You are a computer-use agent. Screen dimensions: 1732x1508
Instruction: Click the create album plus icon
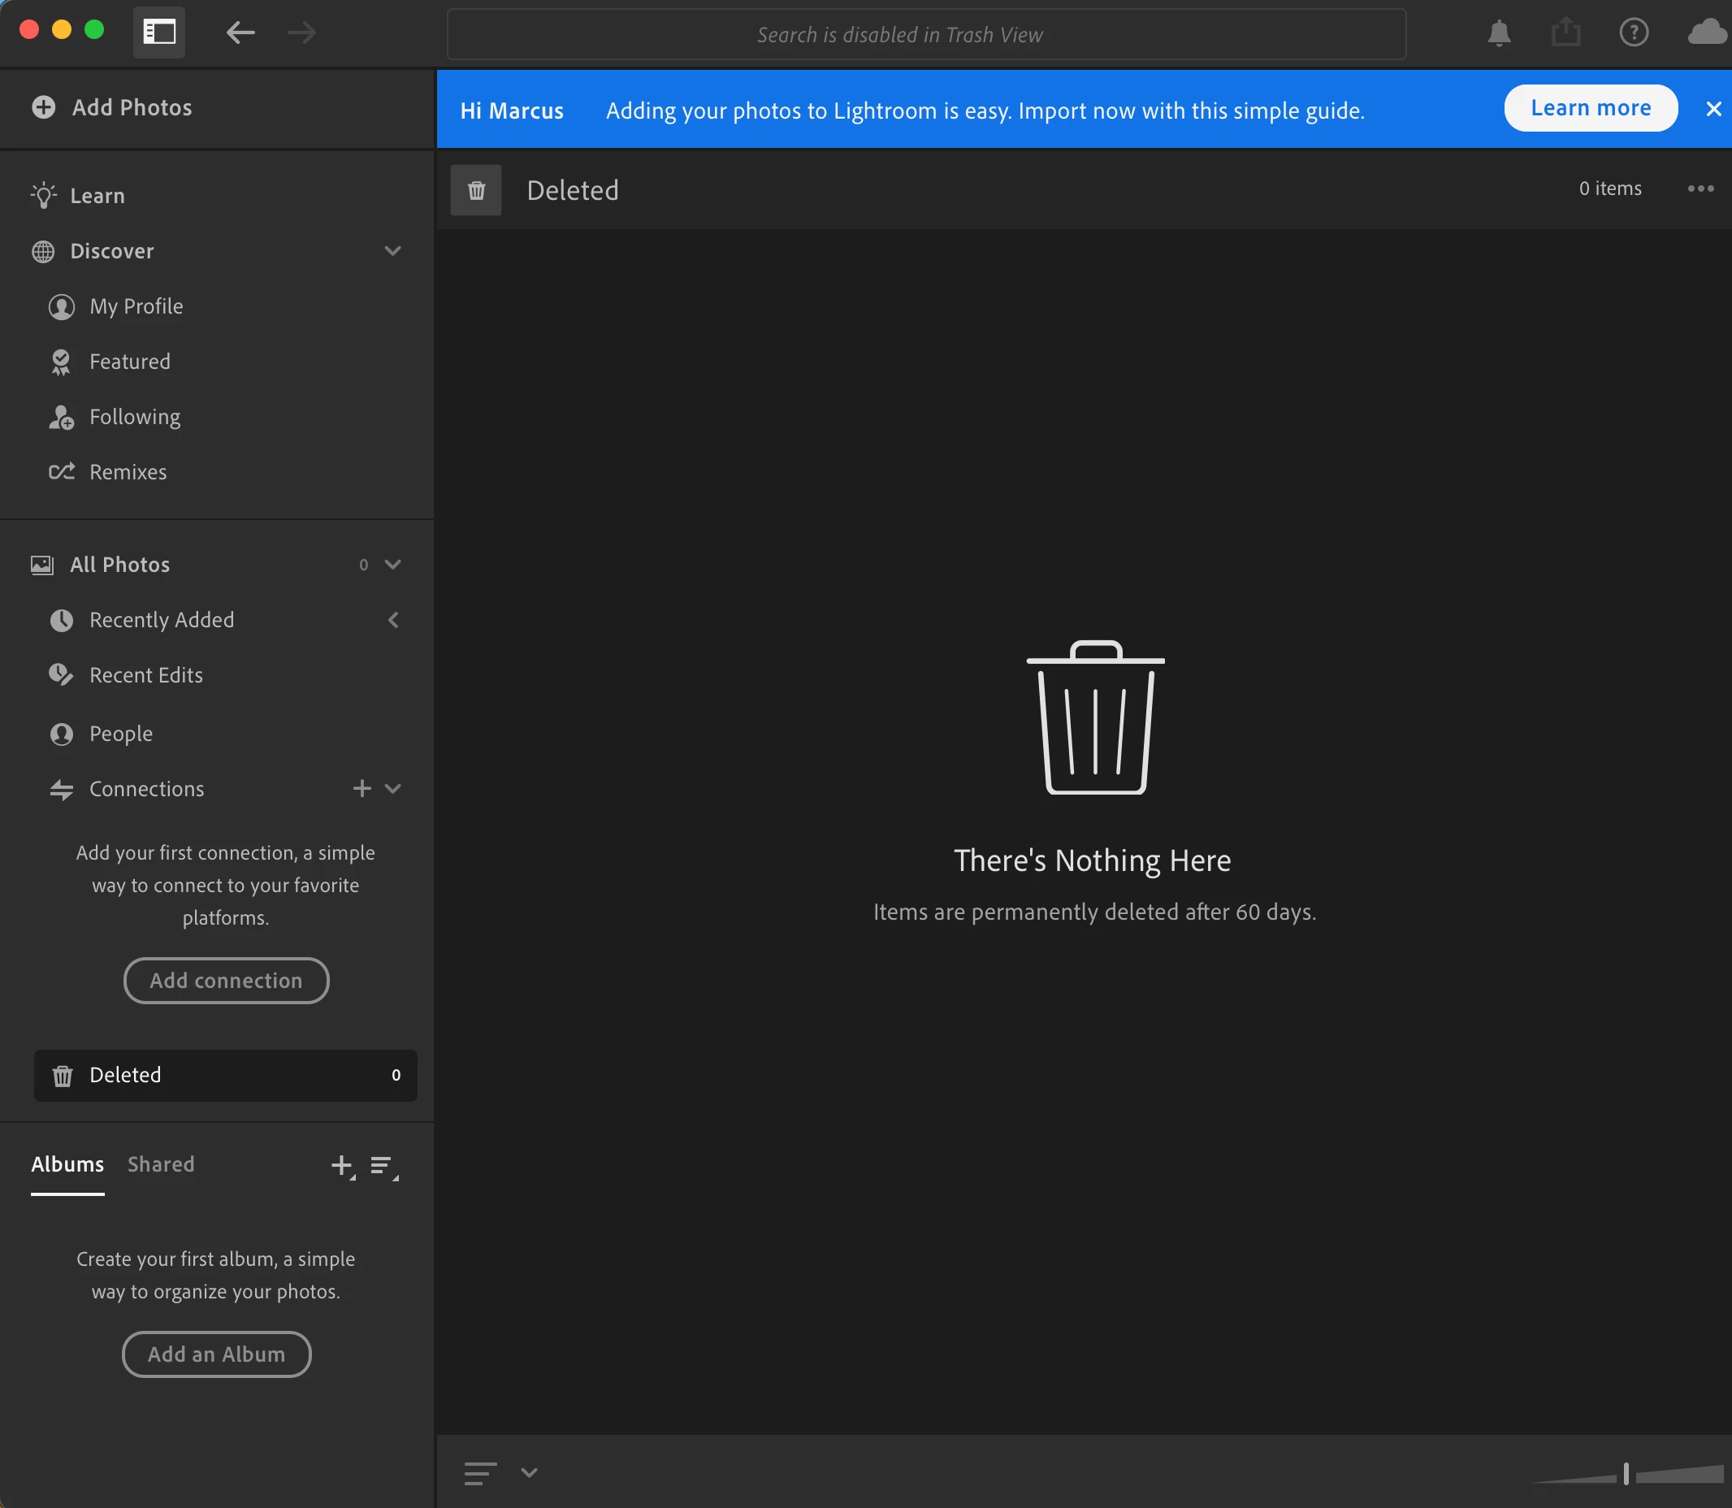(342, 1167)
